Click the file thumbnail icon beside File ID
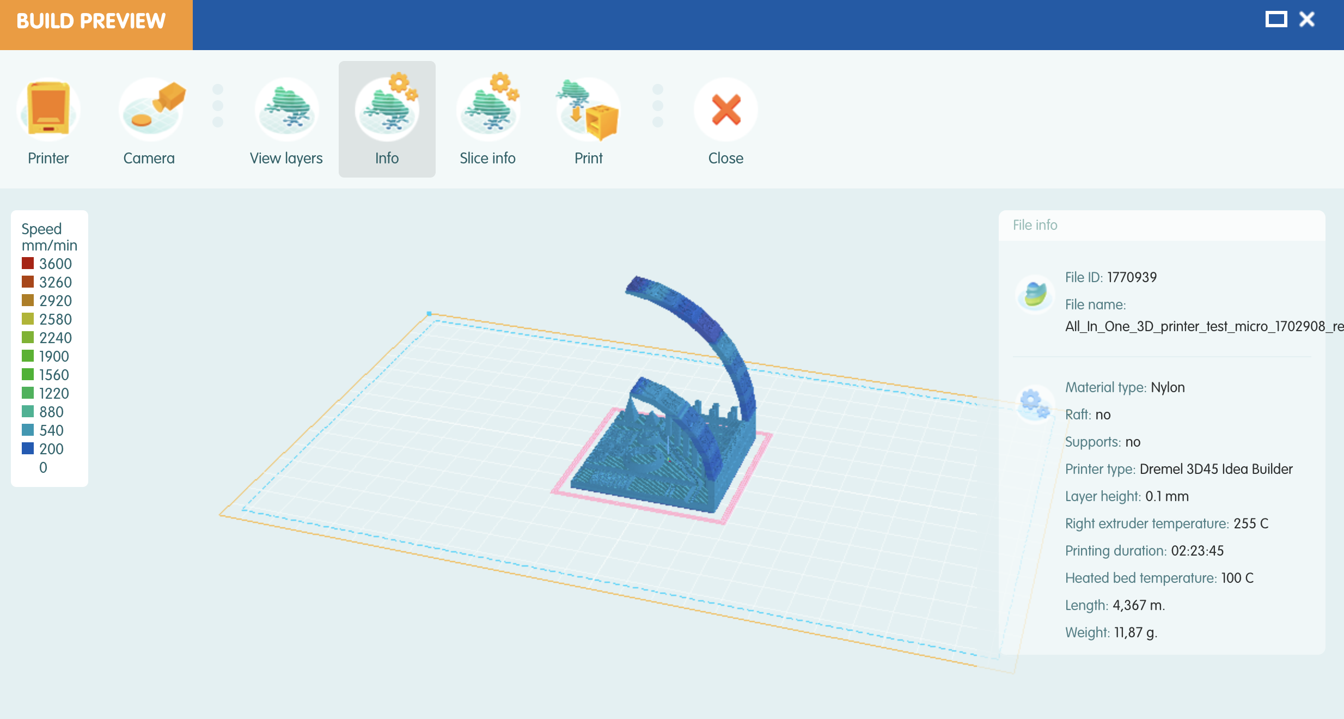 pos(1034,294)
